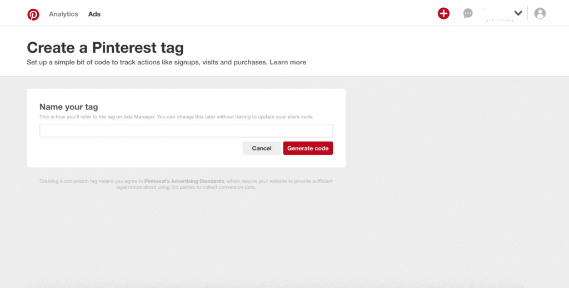
Task: Open the profile avatar icon
Action: pos(540,13)
